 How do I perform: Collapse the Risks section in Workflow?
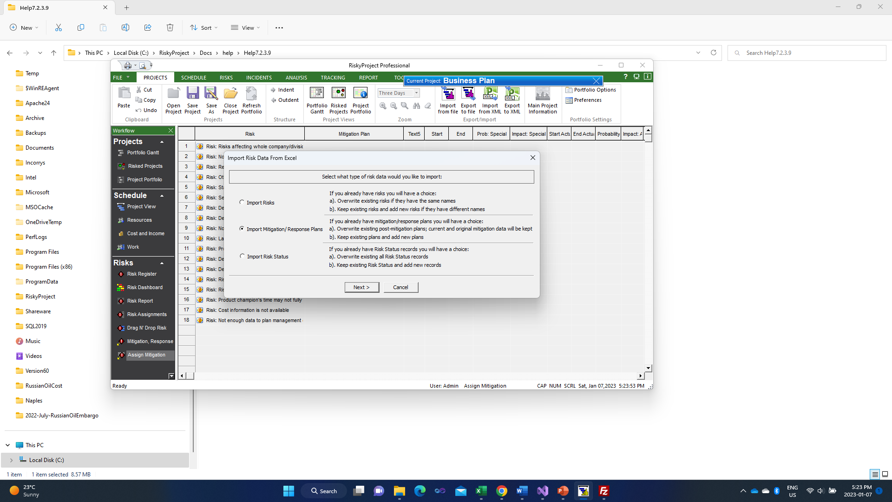coord(162,263)
